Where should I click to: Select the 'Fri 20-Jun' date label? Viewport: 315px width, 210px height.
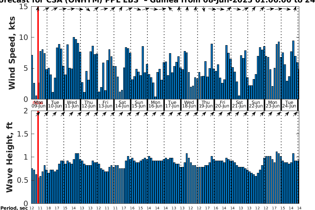(x=222, y=104)
